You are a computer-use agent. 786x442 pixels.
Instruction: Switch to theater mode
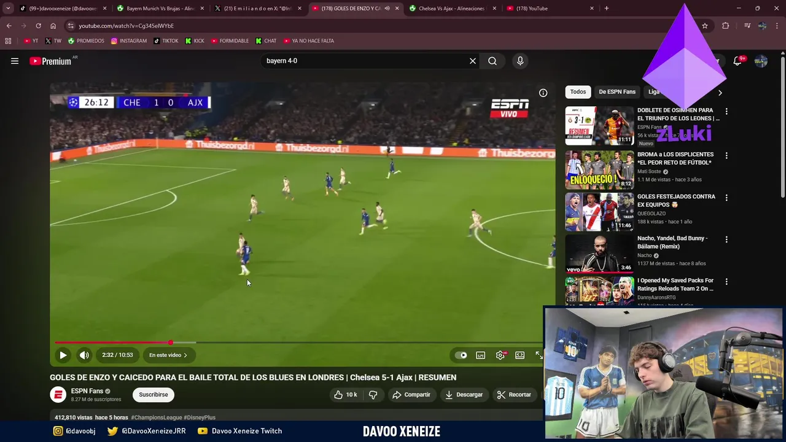[519, 355]
